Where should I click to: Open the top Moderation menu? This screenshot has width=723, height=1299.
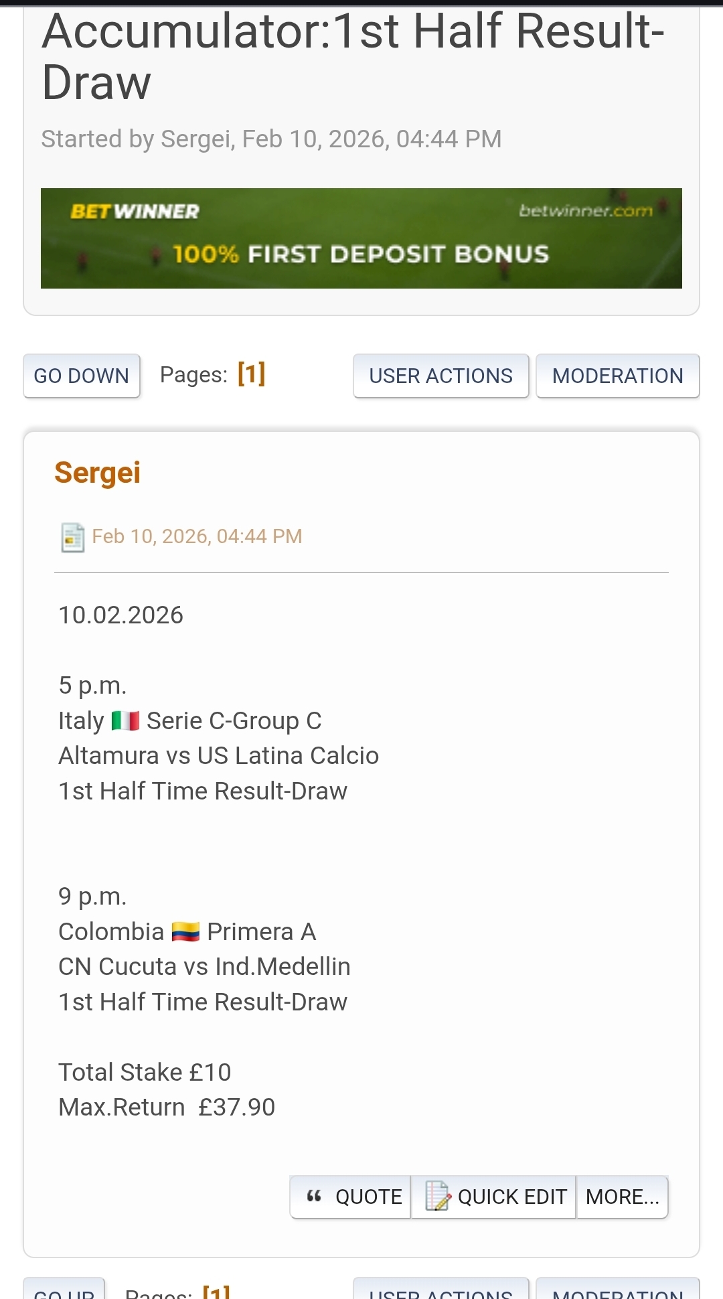pyautogui.click(x=617, y=376)
